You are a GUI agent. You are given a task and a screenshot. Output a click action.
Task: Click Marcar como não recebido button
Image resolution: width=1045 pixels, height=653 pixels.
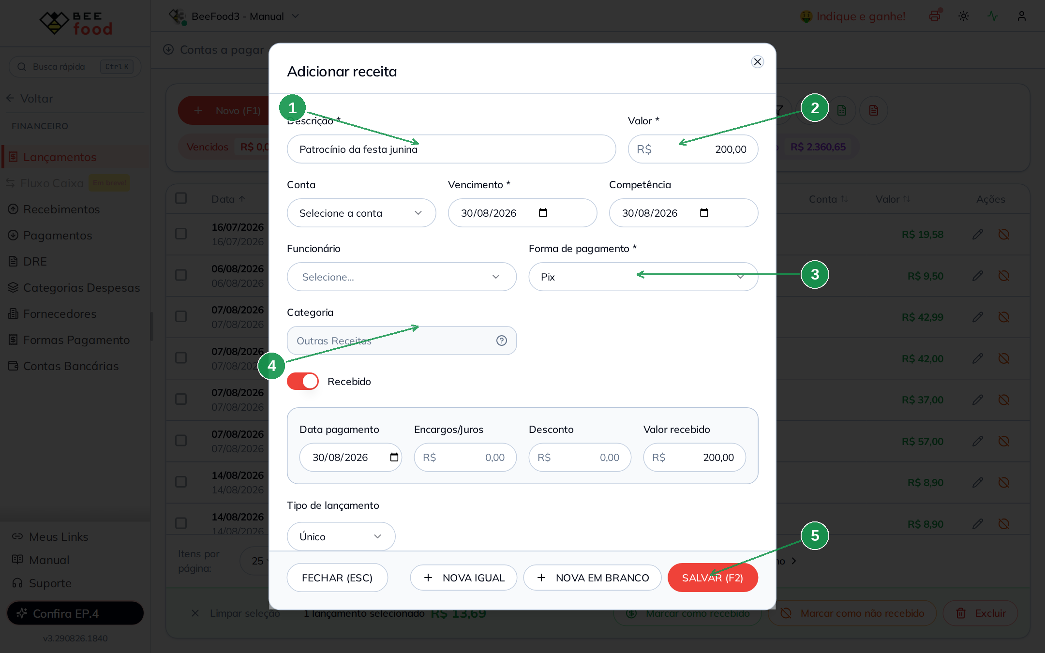[x=852, y=613]
